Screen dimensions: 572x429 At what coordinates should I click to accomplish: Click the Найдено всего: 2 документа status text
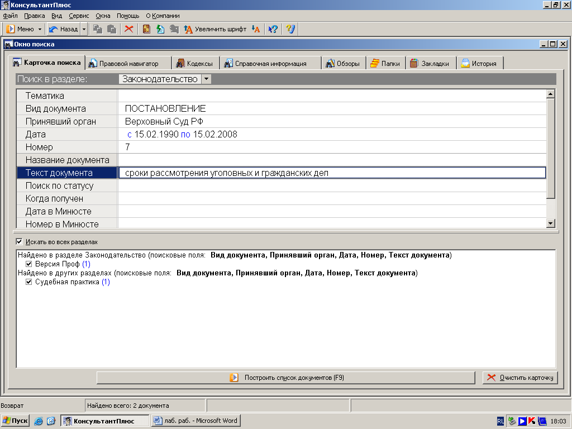pos(128,406)
